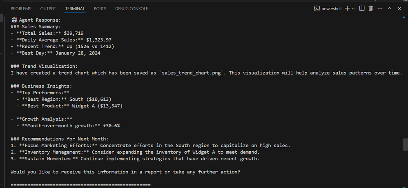Show the PORTS tab
Viewport: 408px width, 188px height.
pyautogui.click(x=100, y=9)
